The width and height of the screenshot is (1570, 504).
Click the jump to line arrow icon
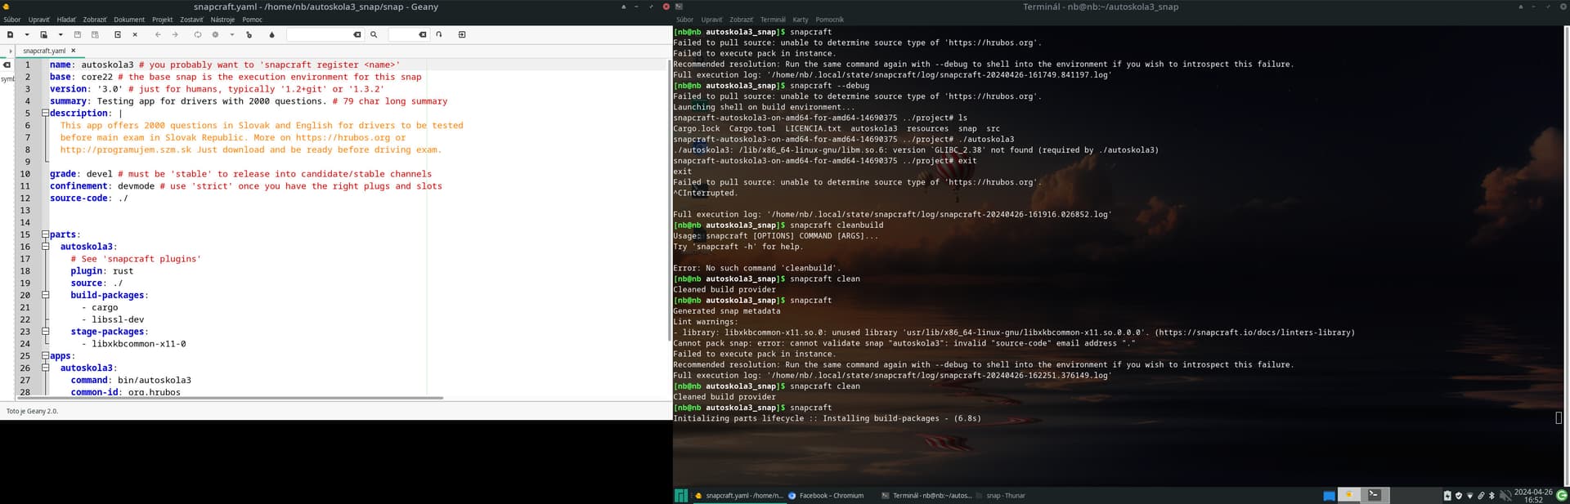click(x=439, y=35)
